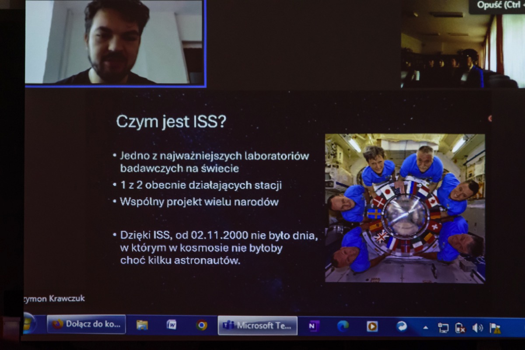Open the media player taskbar icon
525x350 pixels.
[x=372, y=326]
